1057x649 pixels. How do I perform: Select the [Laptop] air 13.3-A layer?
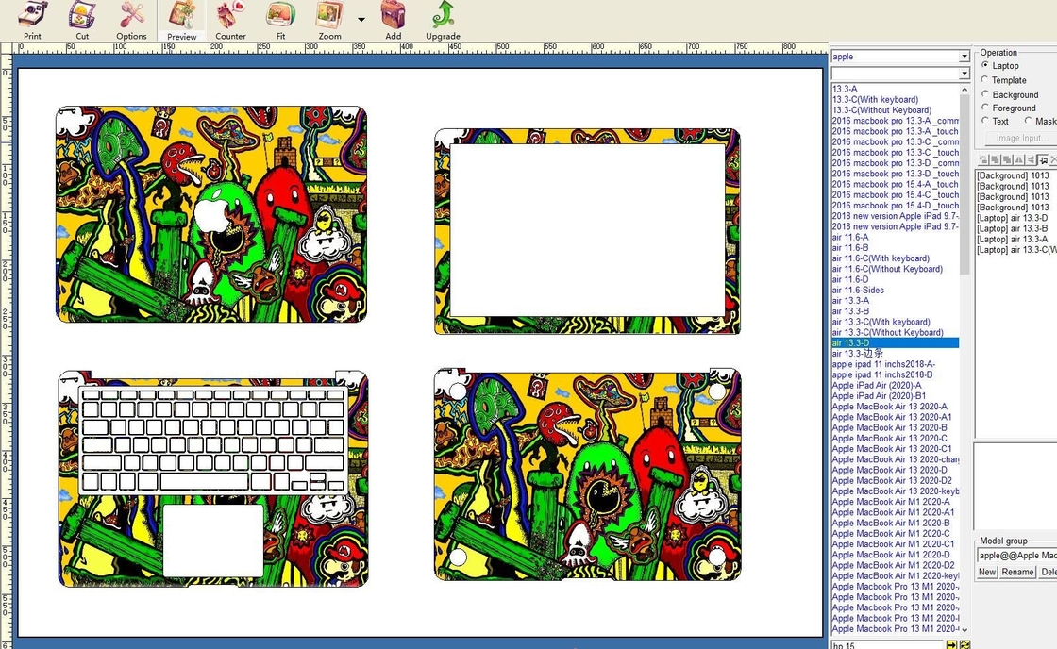[x=1013, y=240]
